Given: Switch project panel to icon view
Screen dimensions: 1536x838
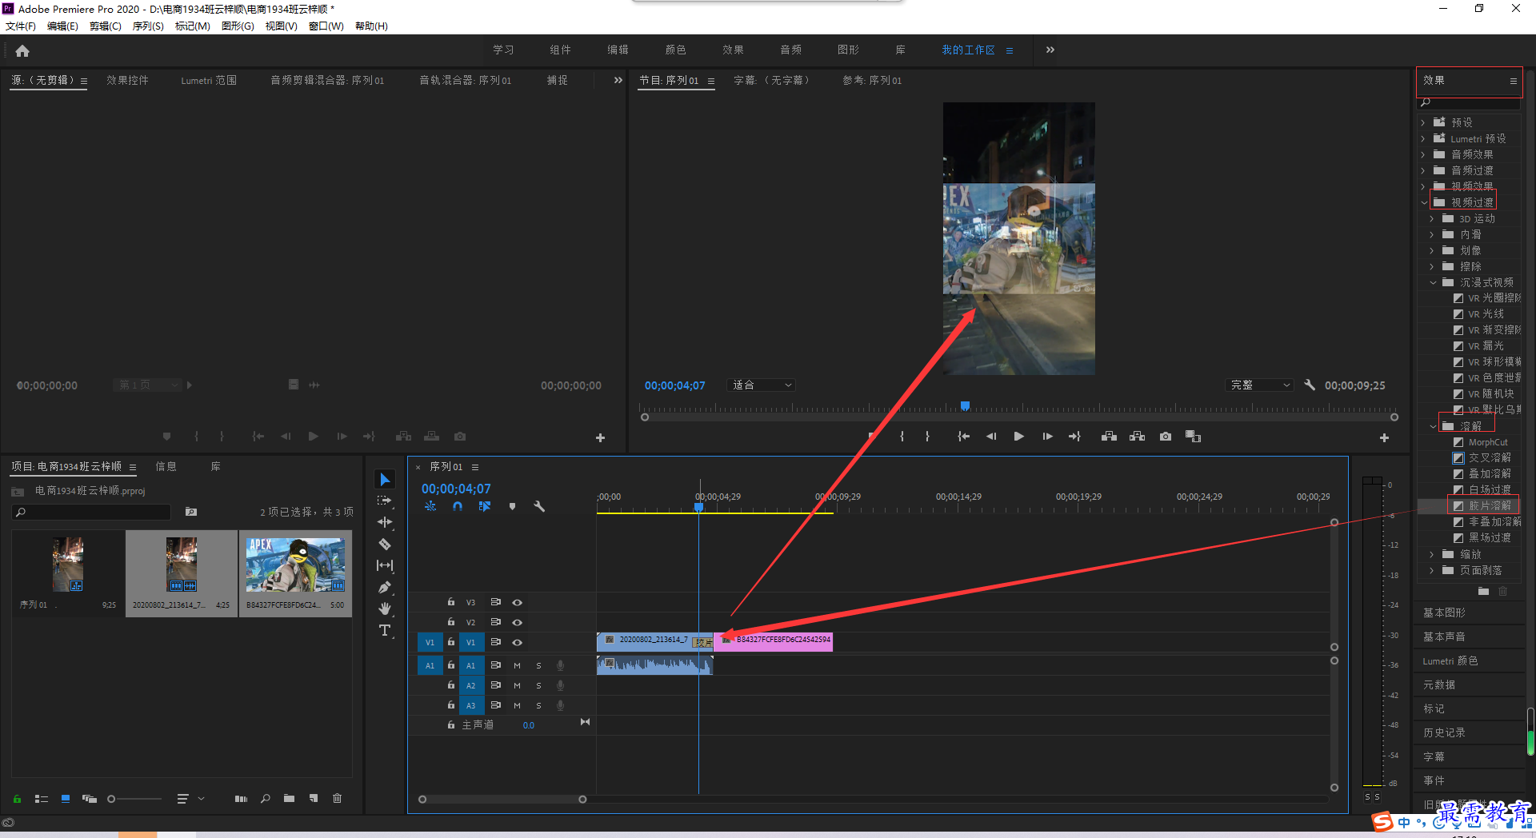Looking at the screenshot, I should (x=66, y=798).
